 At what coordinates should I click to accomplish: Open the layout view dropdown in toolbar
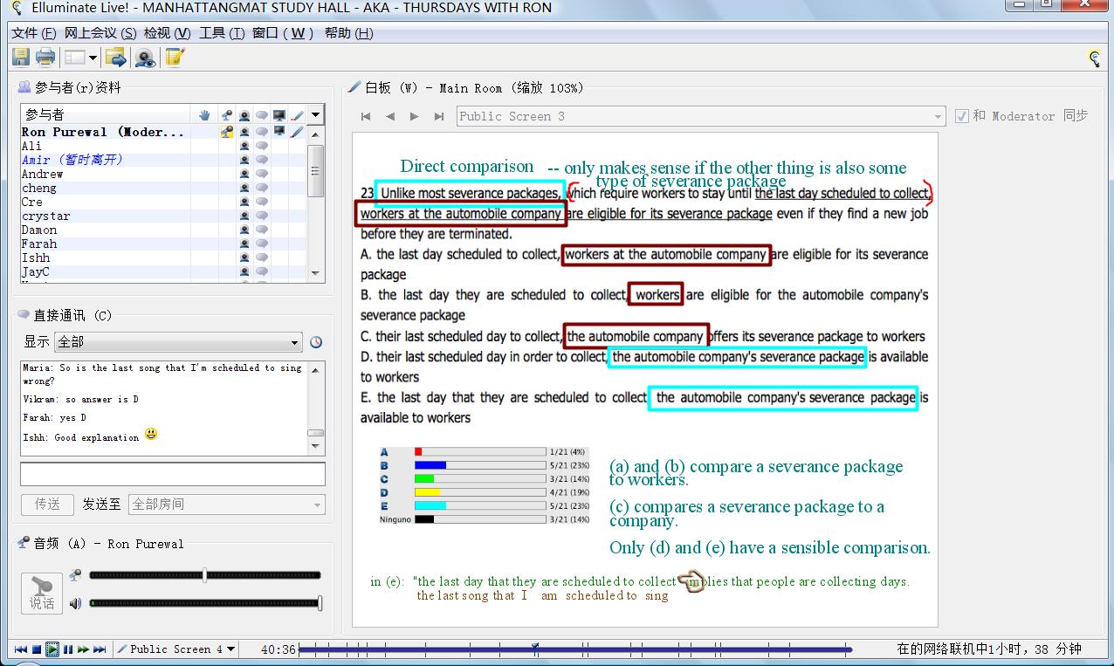80,58
